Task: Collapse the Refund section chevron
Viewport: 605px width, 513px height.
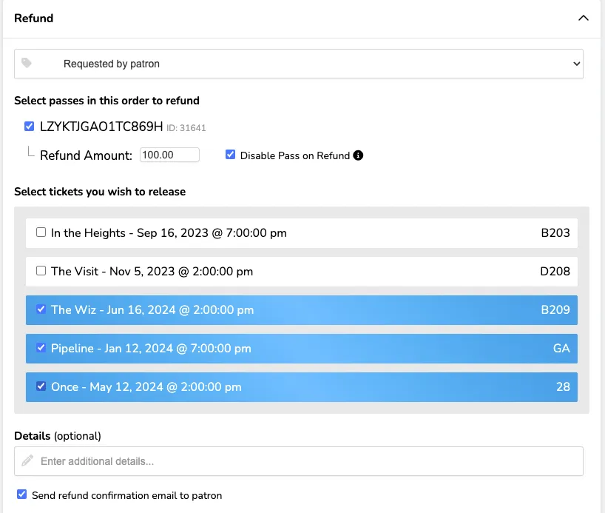Action: point(583,19)
